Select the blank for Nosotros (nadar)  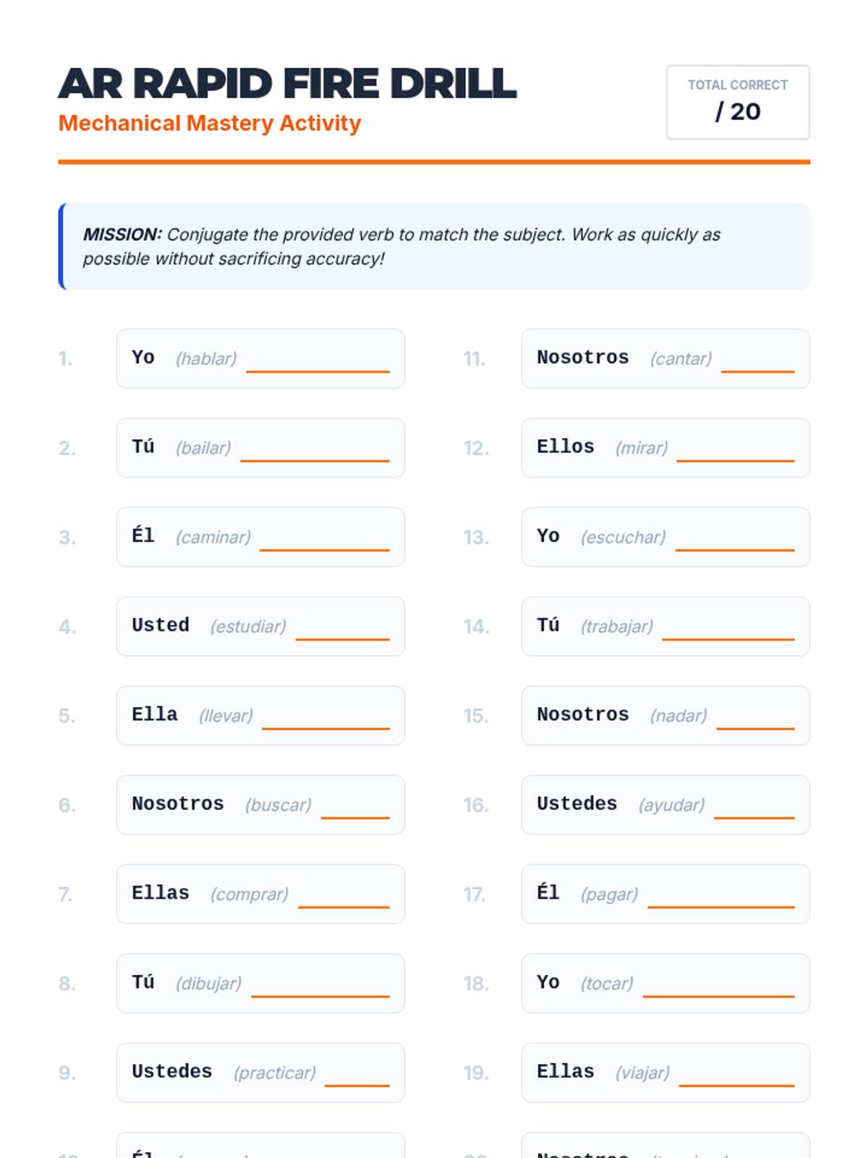pyautogui.click(x=755, y=718)
